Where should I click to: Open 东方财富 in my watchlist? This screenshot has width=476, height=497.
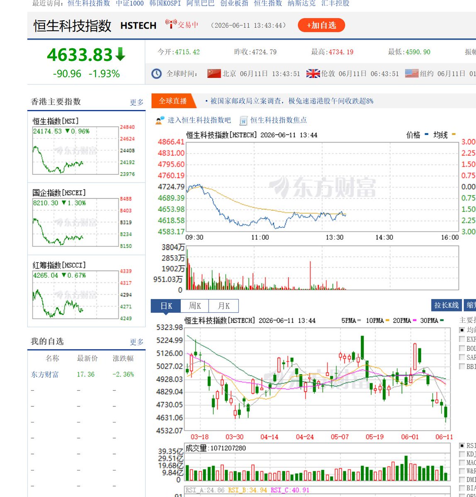click(45, 374)
